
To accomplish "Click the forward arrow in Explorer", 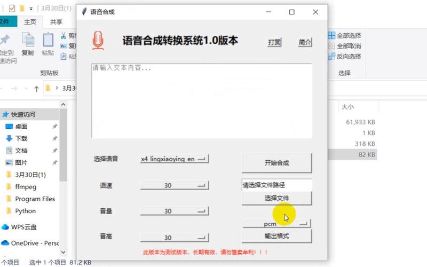I will (x=14, y=89).
